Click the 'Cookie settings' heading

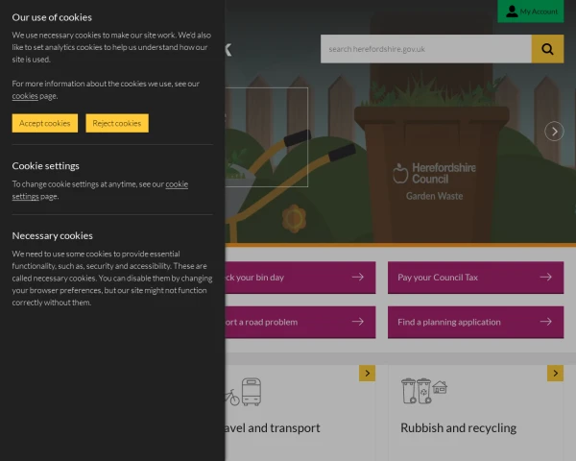point(45,166)
